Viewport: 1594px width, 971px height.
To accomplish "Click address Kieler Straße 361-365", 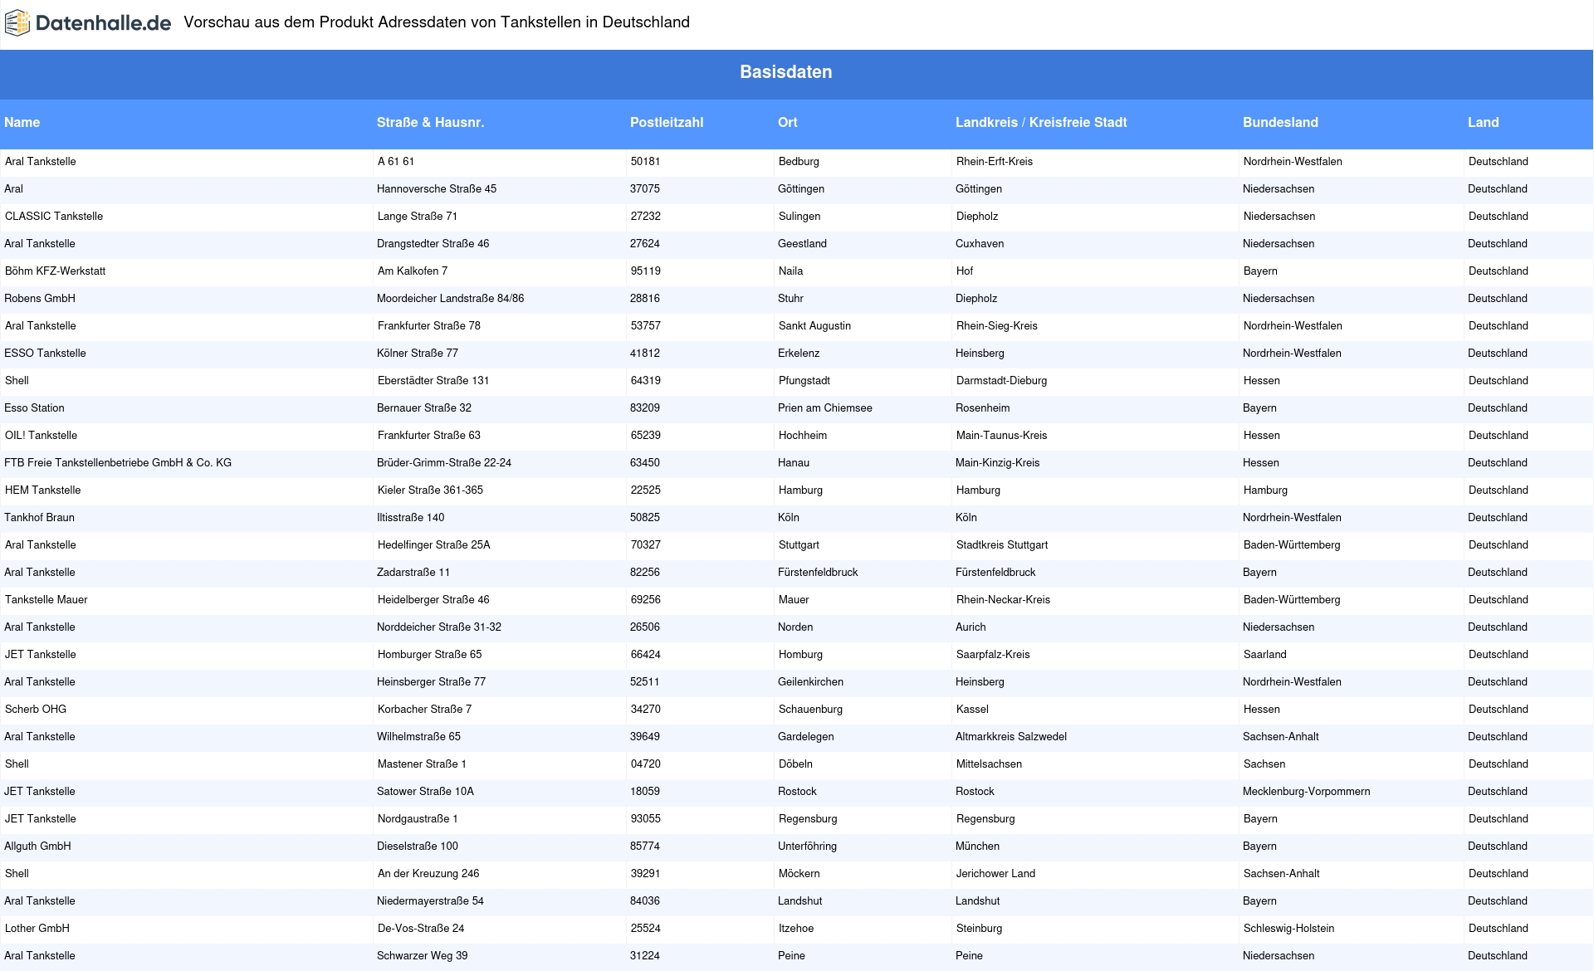I will [x=430, y=490].
